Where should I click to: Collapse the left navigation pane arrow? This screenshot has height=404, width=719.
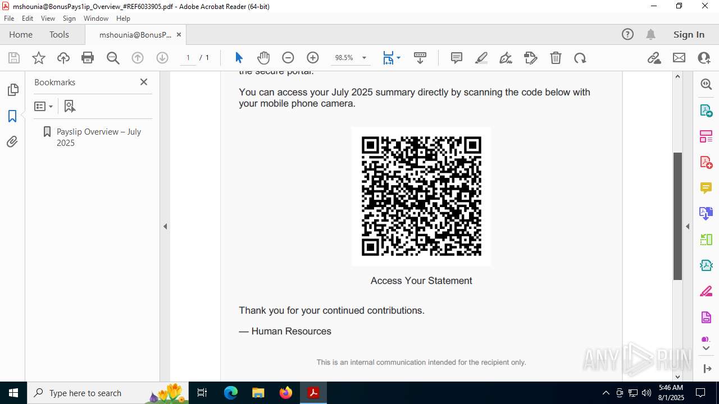(x=165, y=227)
